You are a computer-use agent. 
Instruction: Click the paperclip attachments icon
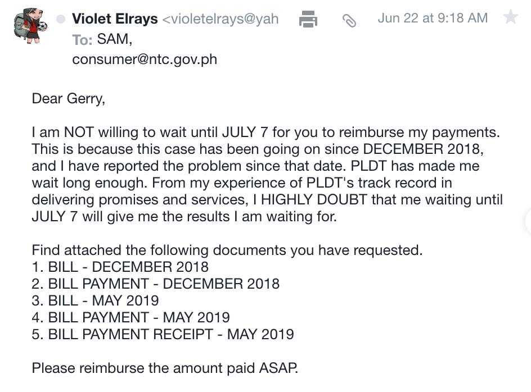(x=349, y=21)
